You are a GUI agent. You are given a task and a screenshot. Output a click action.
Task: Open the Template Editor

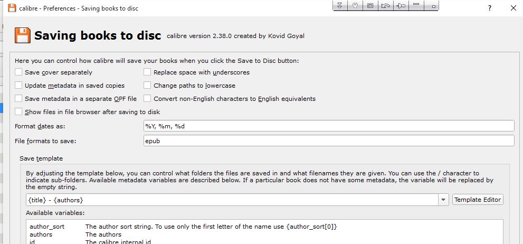(x=478, y=200)
